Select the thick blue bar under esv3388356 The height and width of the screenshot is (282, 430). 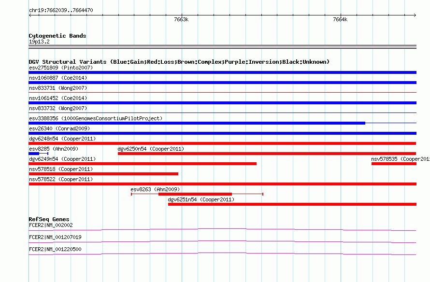click(197, 123)
